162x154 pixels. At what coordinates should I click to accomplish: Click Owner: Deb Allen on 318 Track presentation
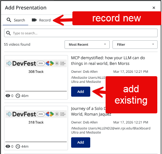click(x=84, y=122)
